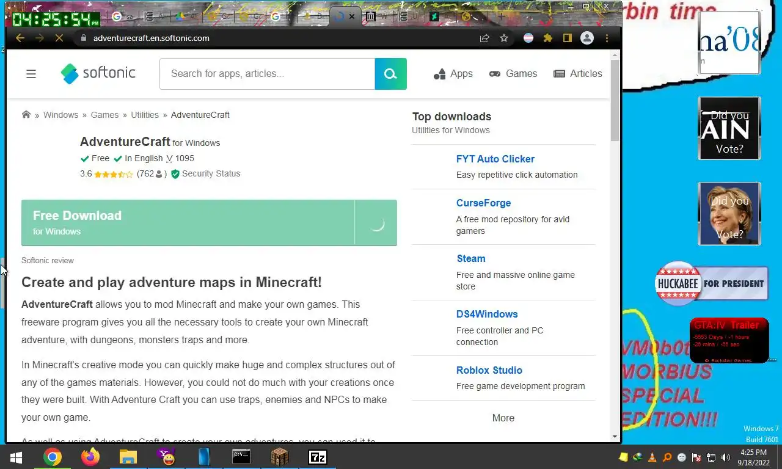Screen dimensions: 782x469
Task: Click the heading 'Create and play adventure maps in Minecraft!'
Action: [172, 282]
